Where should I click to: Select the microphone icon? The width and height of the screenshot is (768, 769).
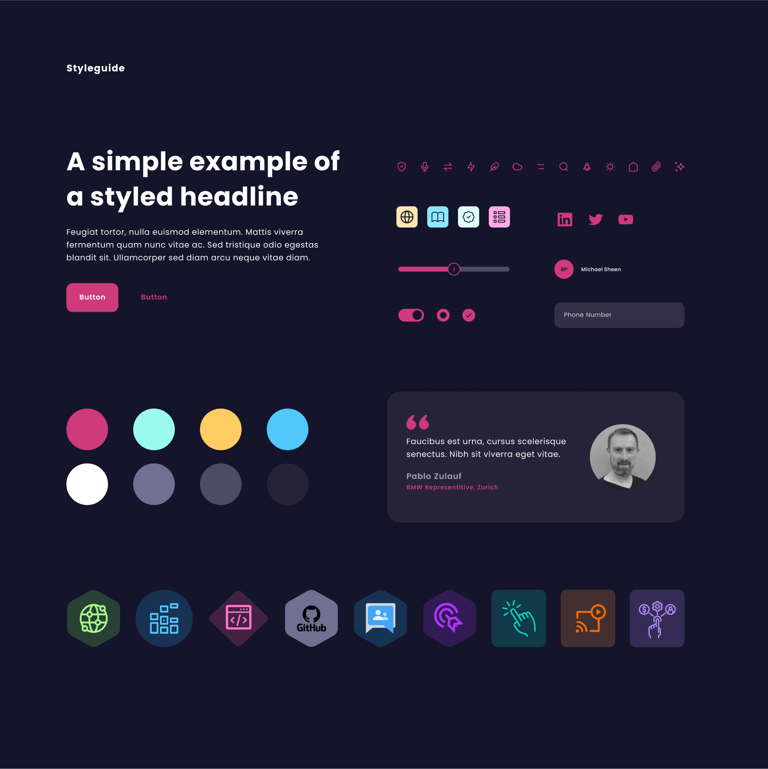pos(426,167)
